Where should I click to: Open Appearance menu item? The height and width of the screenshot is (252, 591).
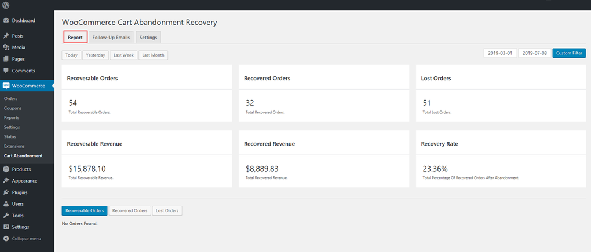(24, 181)
